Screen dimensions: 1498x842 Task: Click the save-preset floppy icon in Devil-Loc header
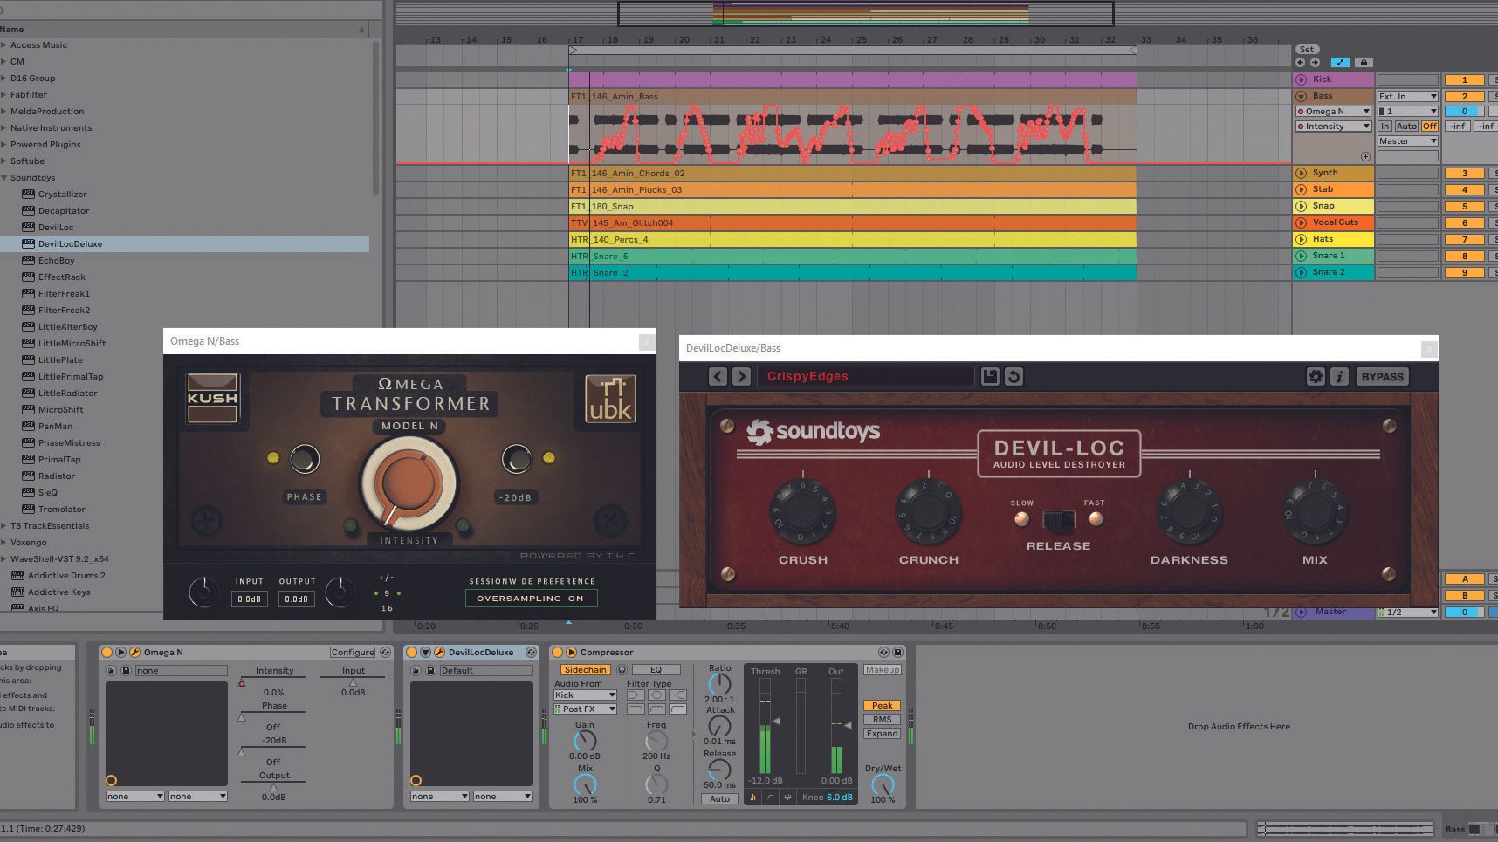(x=991, y=376)
